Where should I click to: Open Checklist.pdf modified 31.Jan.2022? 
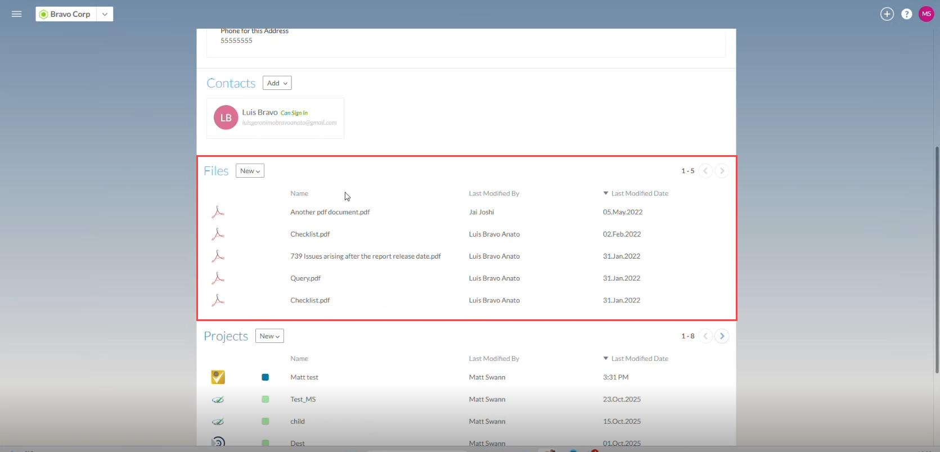click(310, 300)
